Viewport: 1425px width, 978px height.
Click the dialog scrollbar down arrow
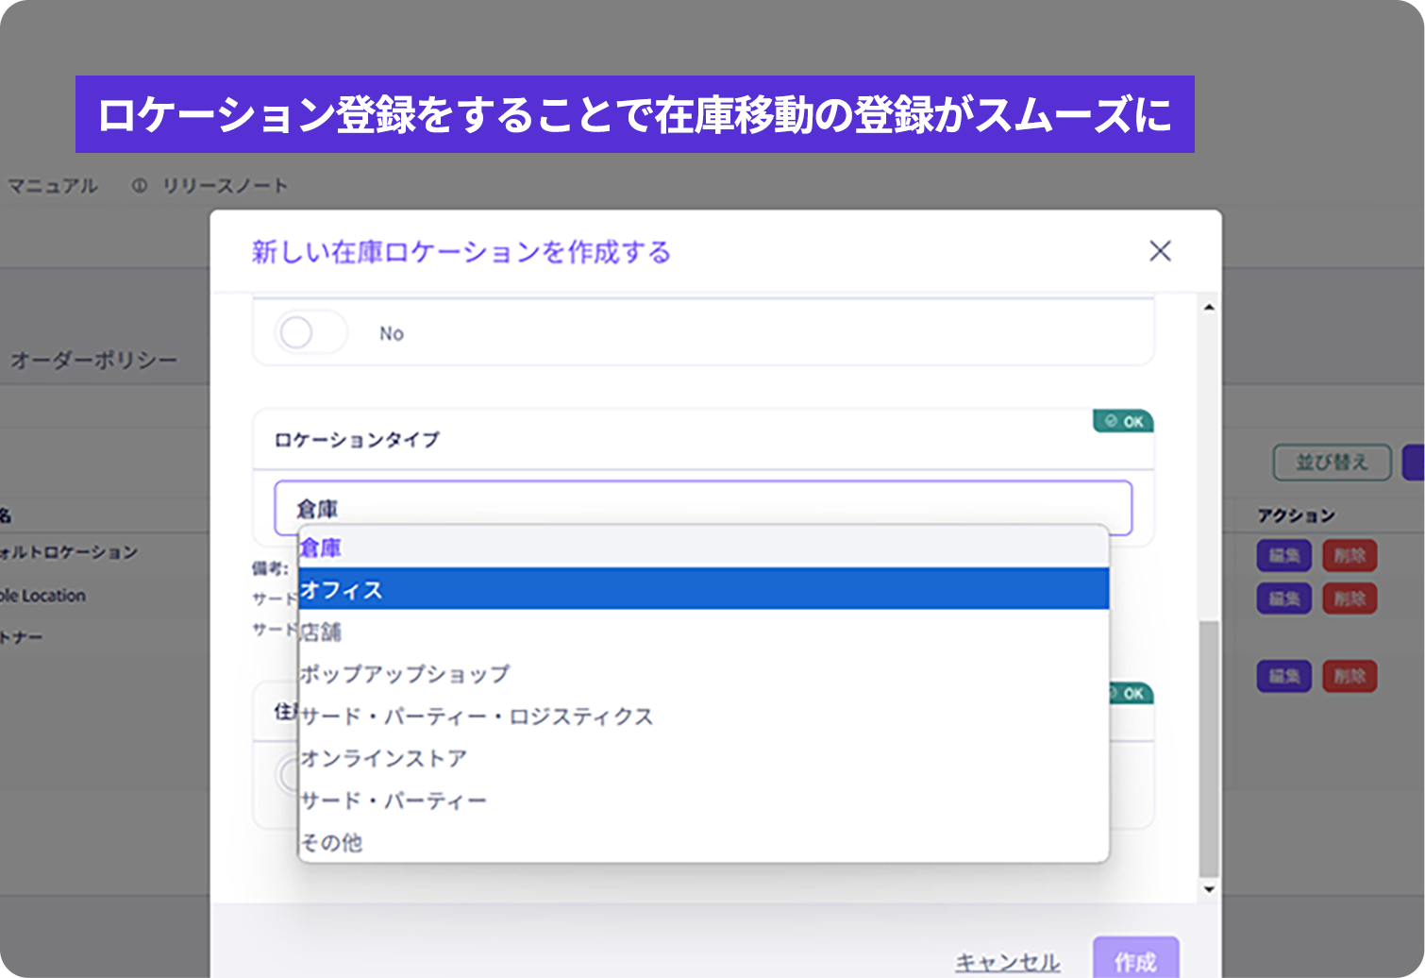tap(1209, 889)
